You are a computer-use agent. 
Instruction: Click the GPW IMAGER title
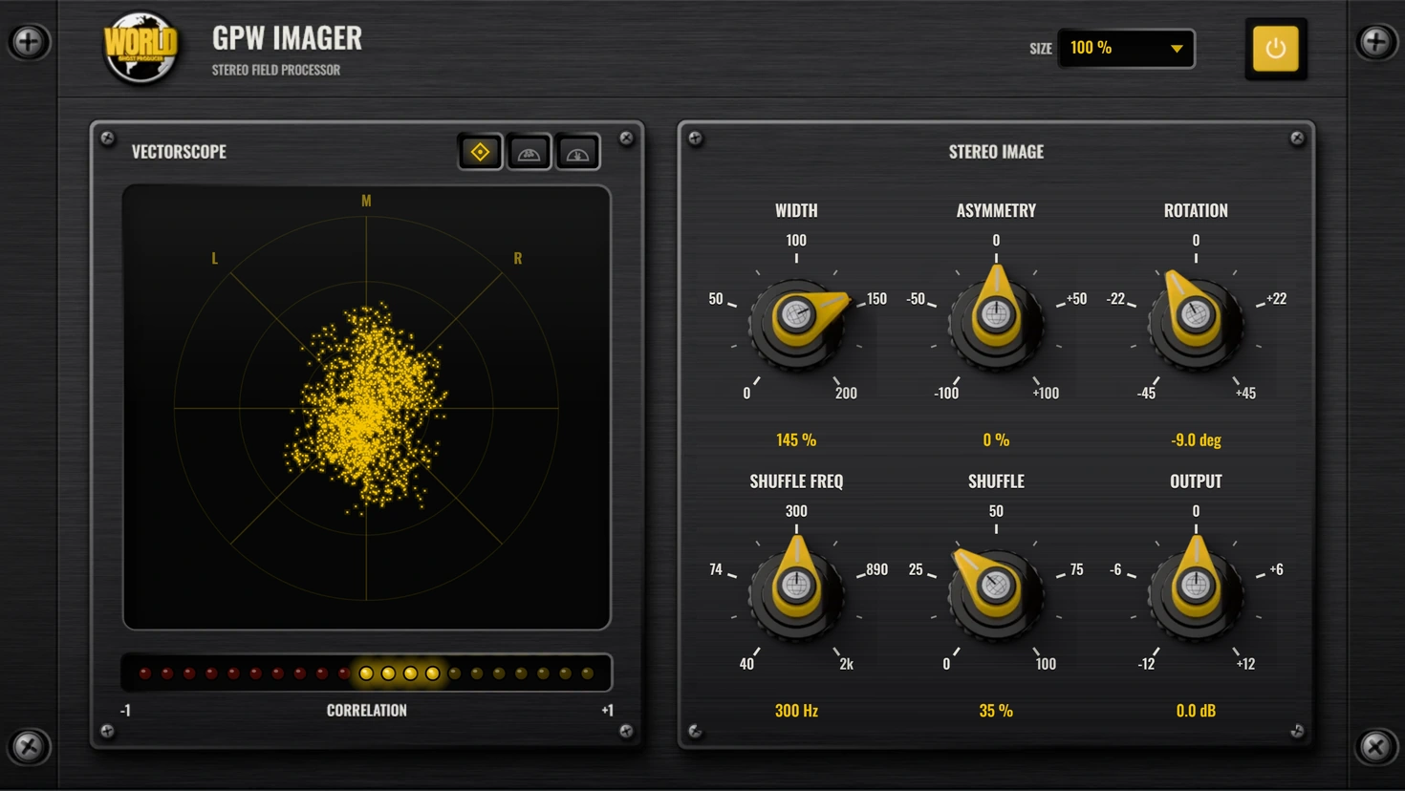coord(287,38)
